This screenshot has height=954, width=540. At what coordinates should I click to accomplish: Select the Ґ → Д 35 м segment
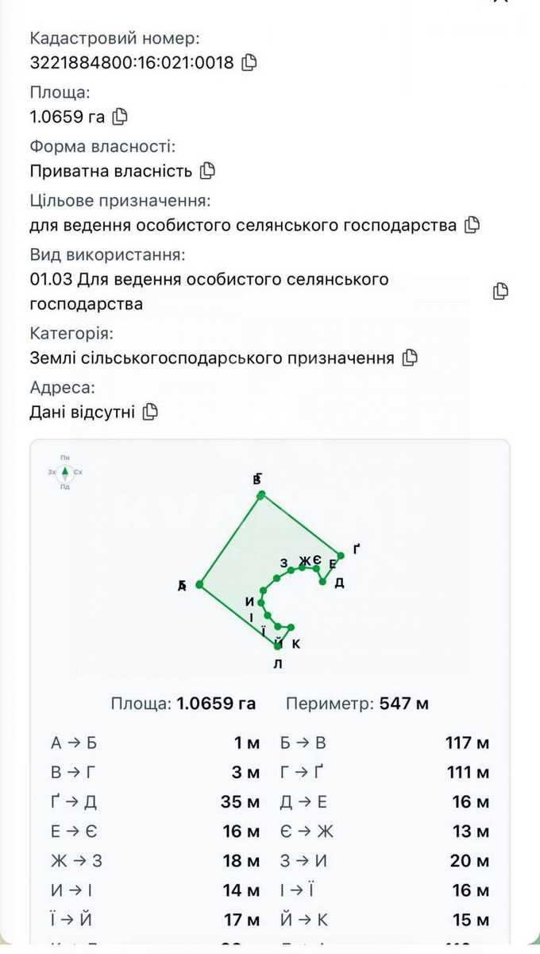point(155,802)
